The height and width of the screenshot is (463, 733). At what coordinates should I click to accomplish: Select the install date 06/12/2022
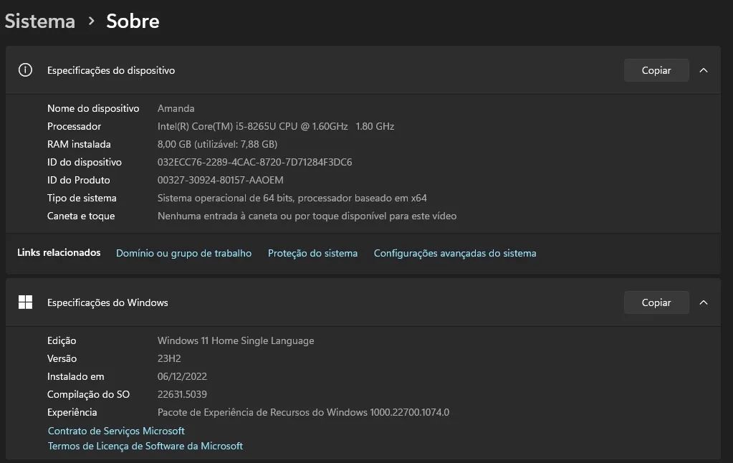[182, 376]
